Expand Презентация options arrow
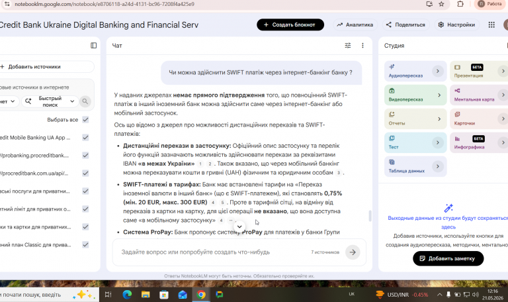The height and width of the screenshot is (302, 508). point(503,71)
